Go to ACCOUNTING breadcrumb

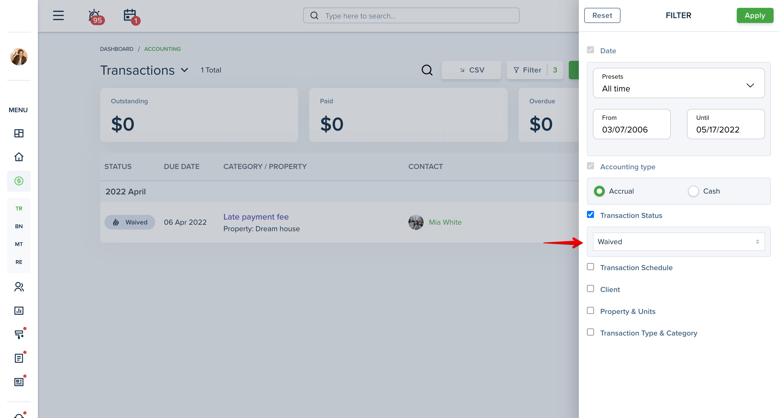(x=162, y=49)
